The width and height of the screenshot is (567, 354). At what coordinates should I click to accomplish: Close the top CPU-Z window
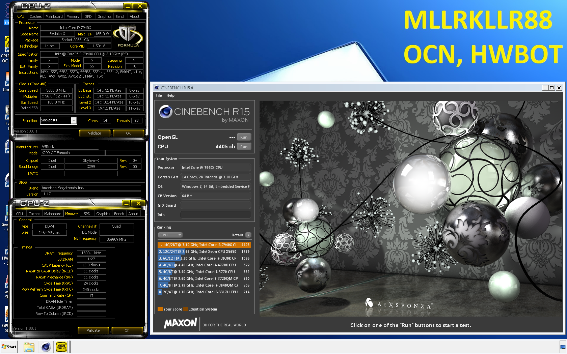click(x=139, y=6)
